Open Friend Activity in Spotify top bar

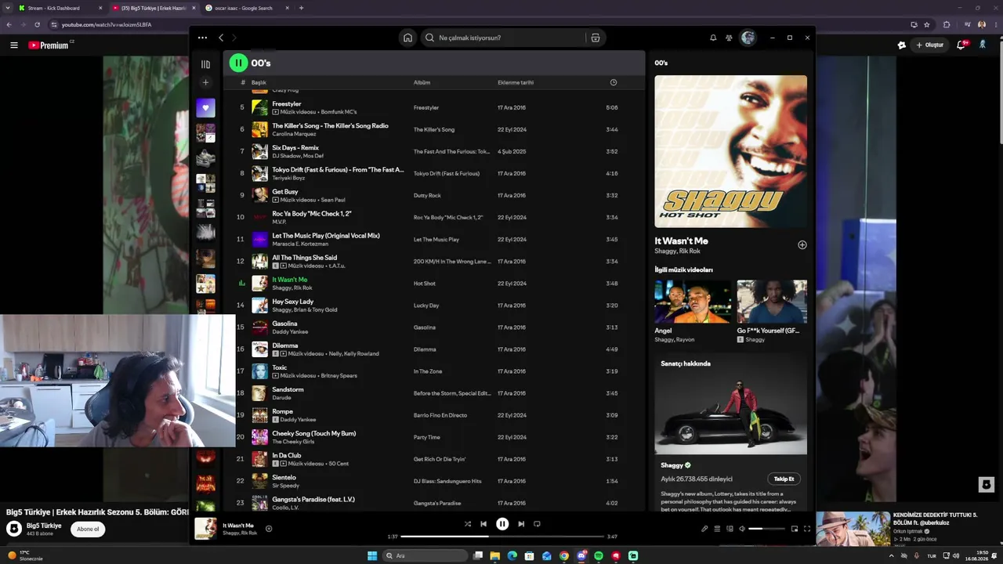coord(729,38)
